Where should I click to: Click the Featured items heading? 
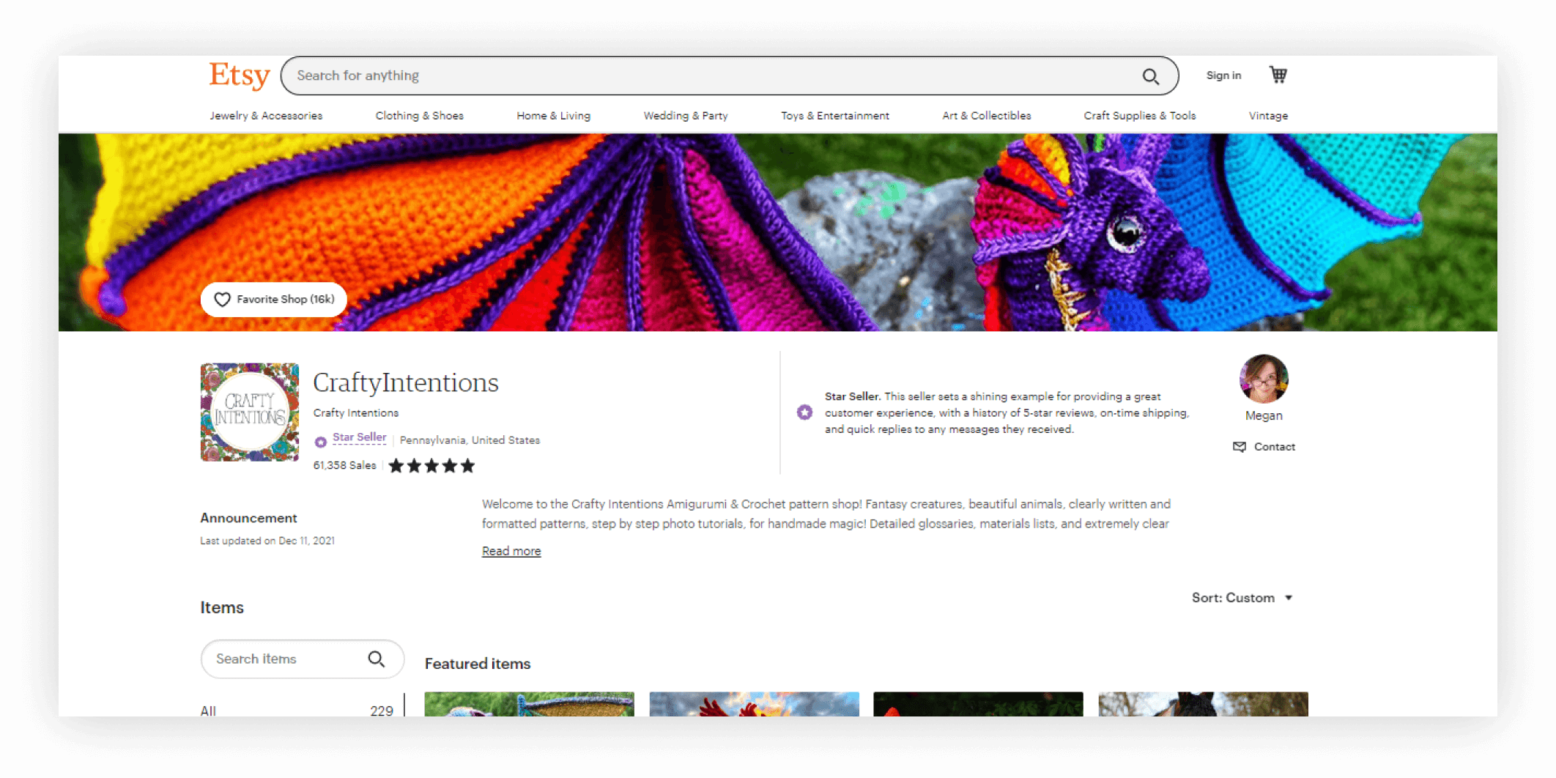478,664
